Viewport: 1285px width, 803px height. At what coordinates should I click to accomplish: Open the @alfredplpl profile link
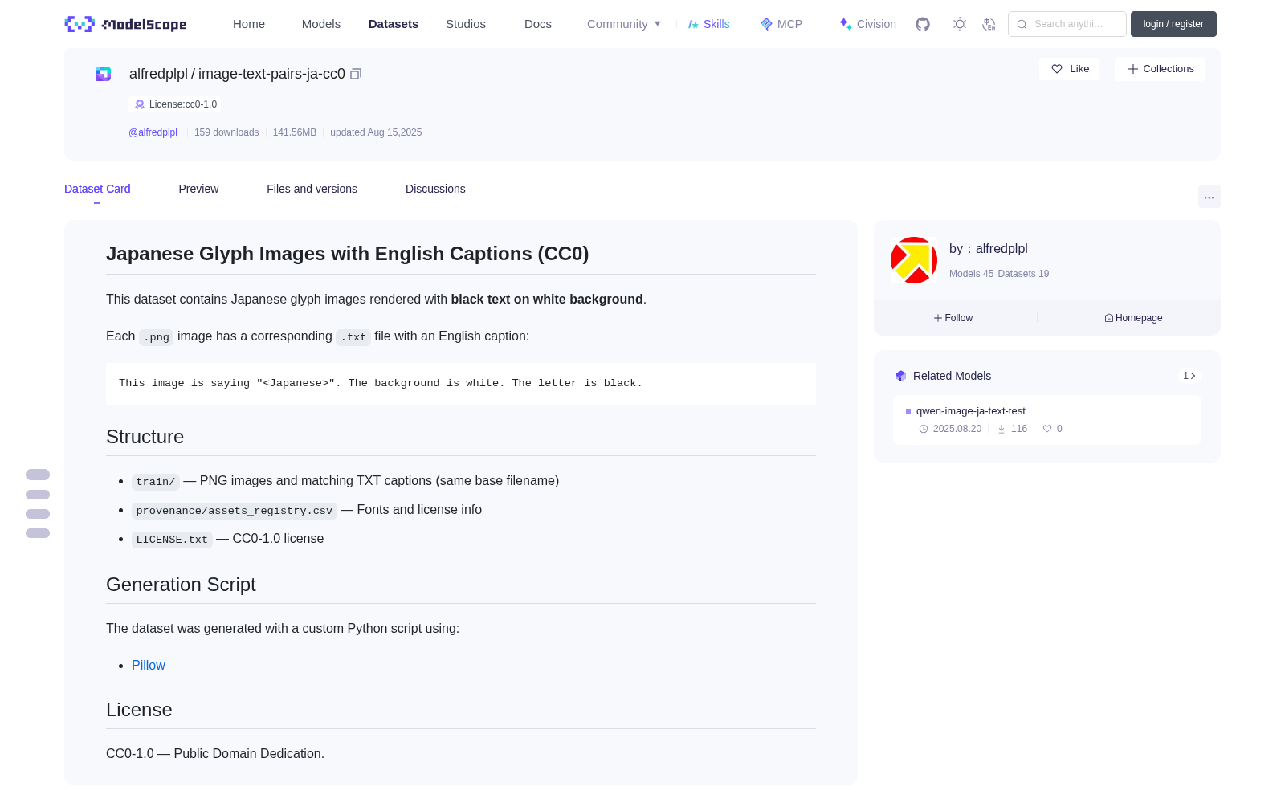coord(153,132)
